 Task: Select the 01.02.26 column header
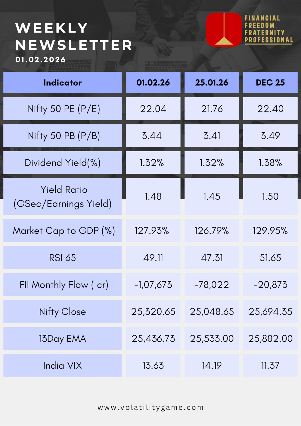point(153,83)
